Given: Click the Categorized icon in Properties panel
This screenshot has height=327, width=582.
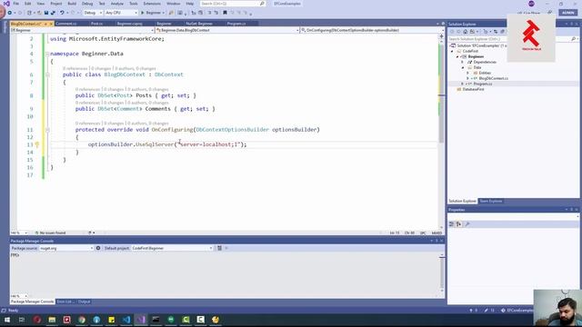Looking at the screenshot, I should [451, 224].
